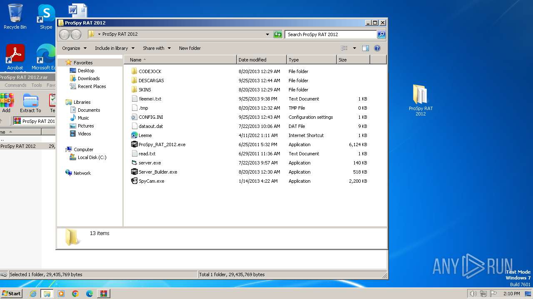Viewport: 533px width, 299px height.
Task: Select the ProSpy RAT 2012 desktop folder
Action: click(x=420, y=100)
